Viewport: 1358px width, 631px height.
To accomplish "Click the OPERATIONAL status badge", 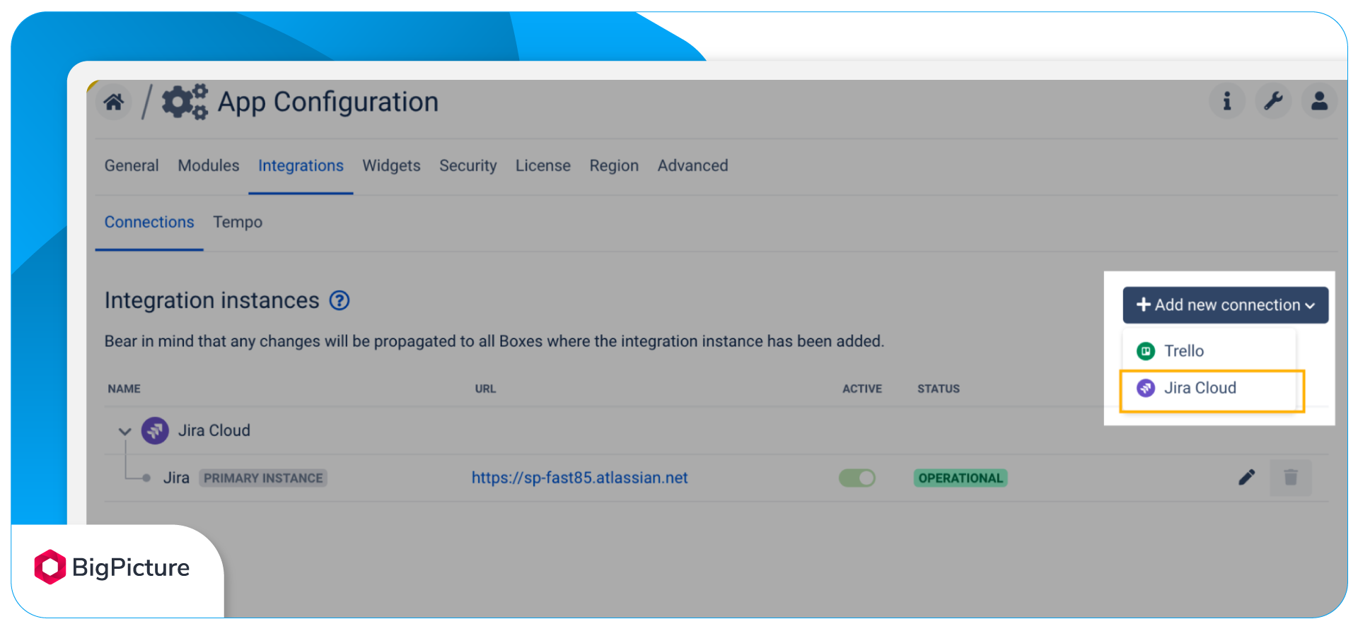I will (x=961, y=478).
